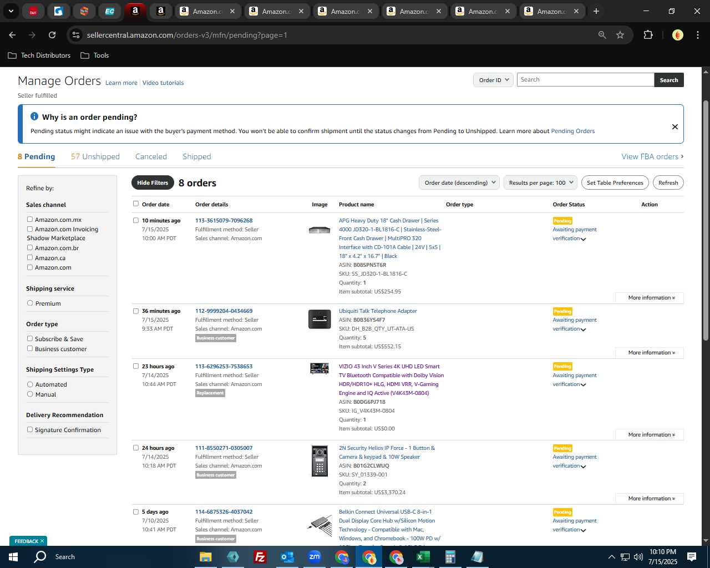The width and height of the screenshot is (710, 568).
Task: Open the Order date (descending) sort dropdown
Action: (459, 182)
